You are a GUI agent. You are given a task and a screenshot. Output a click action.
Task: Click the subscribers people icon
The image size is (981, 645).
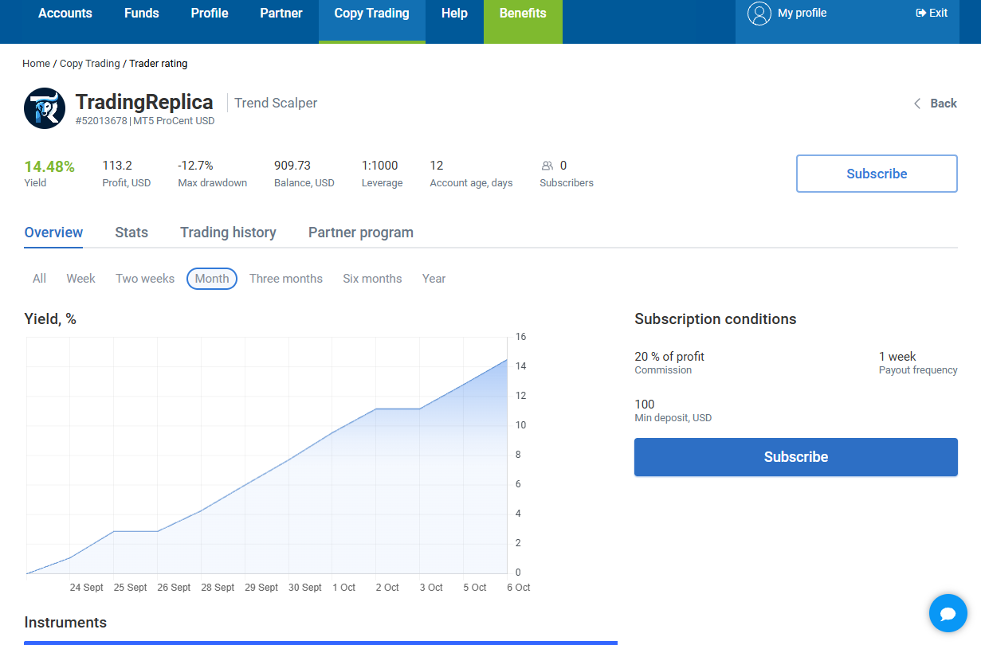click(547, 166)
